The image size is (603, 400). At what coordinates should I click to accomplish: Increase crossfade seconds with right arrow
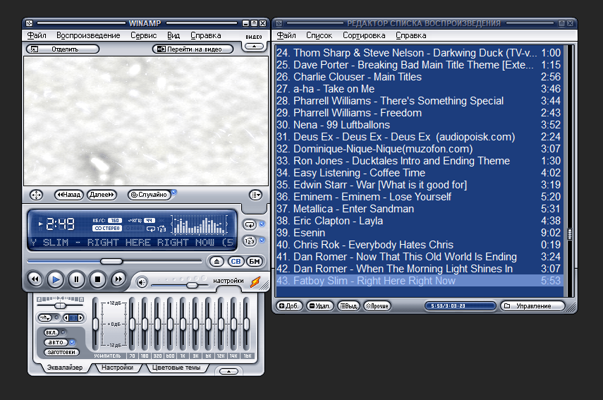[x=80, y=317]
